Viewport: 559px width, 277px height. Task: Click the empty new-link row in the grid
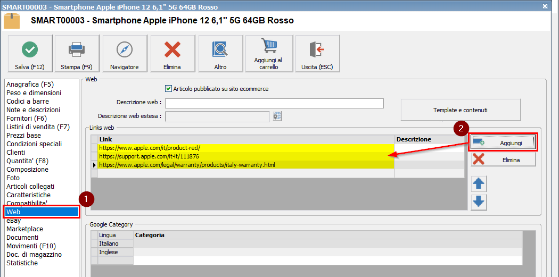(246, 173)
